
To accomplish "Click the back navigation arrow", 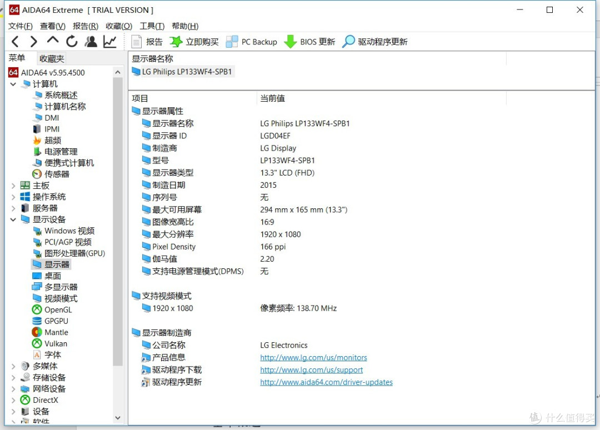I will [15, 41].
